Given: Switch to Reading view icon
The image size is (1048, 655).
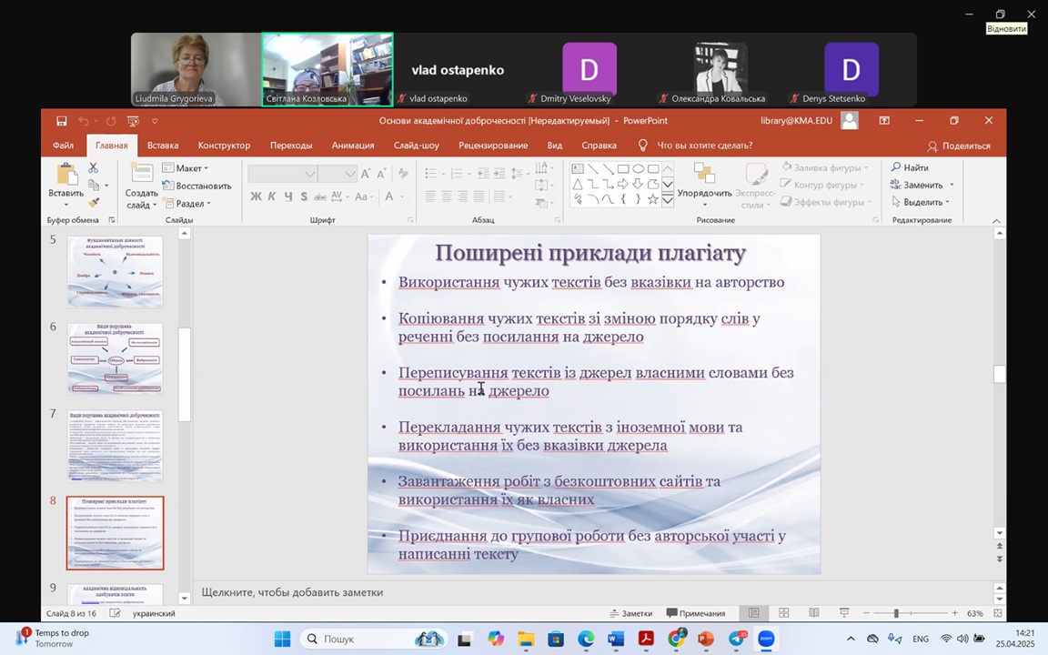Looking at the screenshot, I should 814,613.
